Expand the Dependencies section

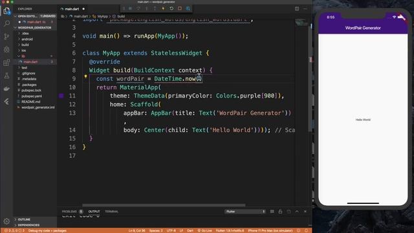pyautogui.click(x=28, y=225)
